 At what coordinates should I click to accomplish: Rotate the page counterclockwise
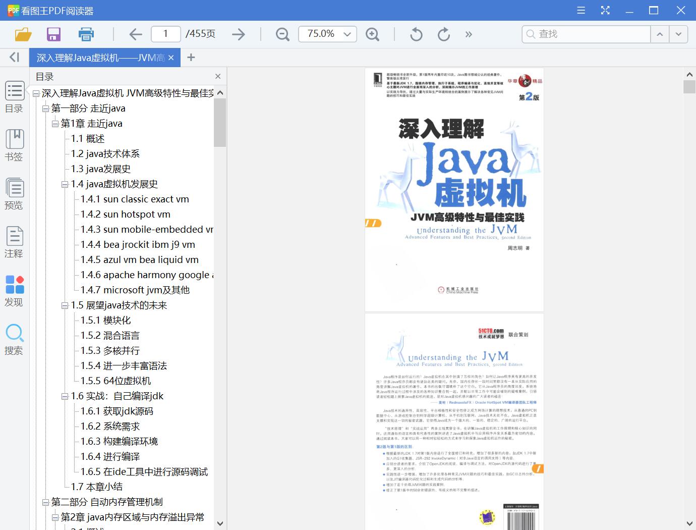pyautogui.click(x=416, y=34)
